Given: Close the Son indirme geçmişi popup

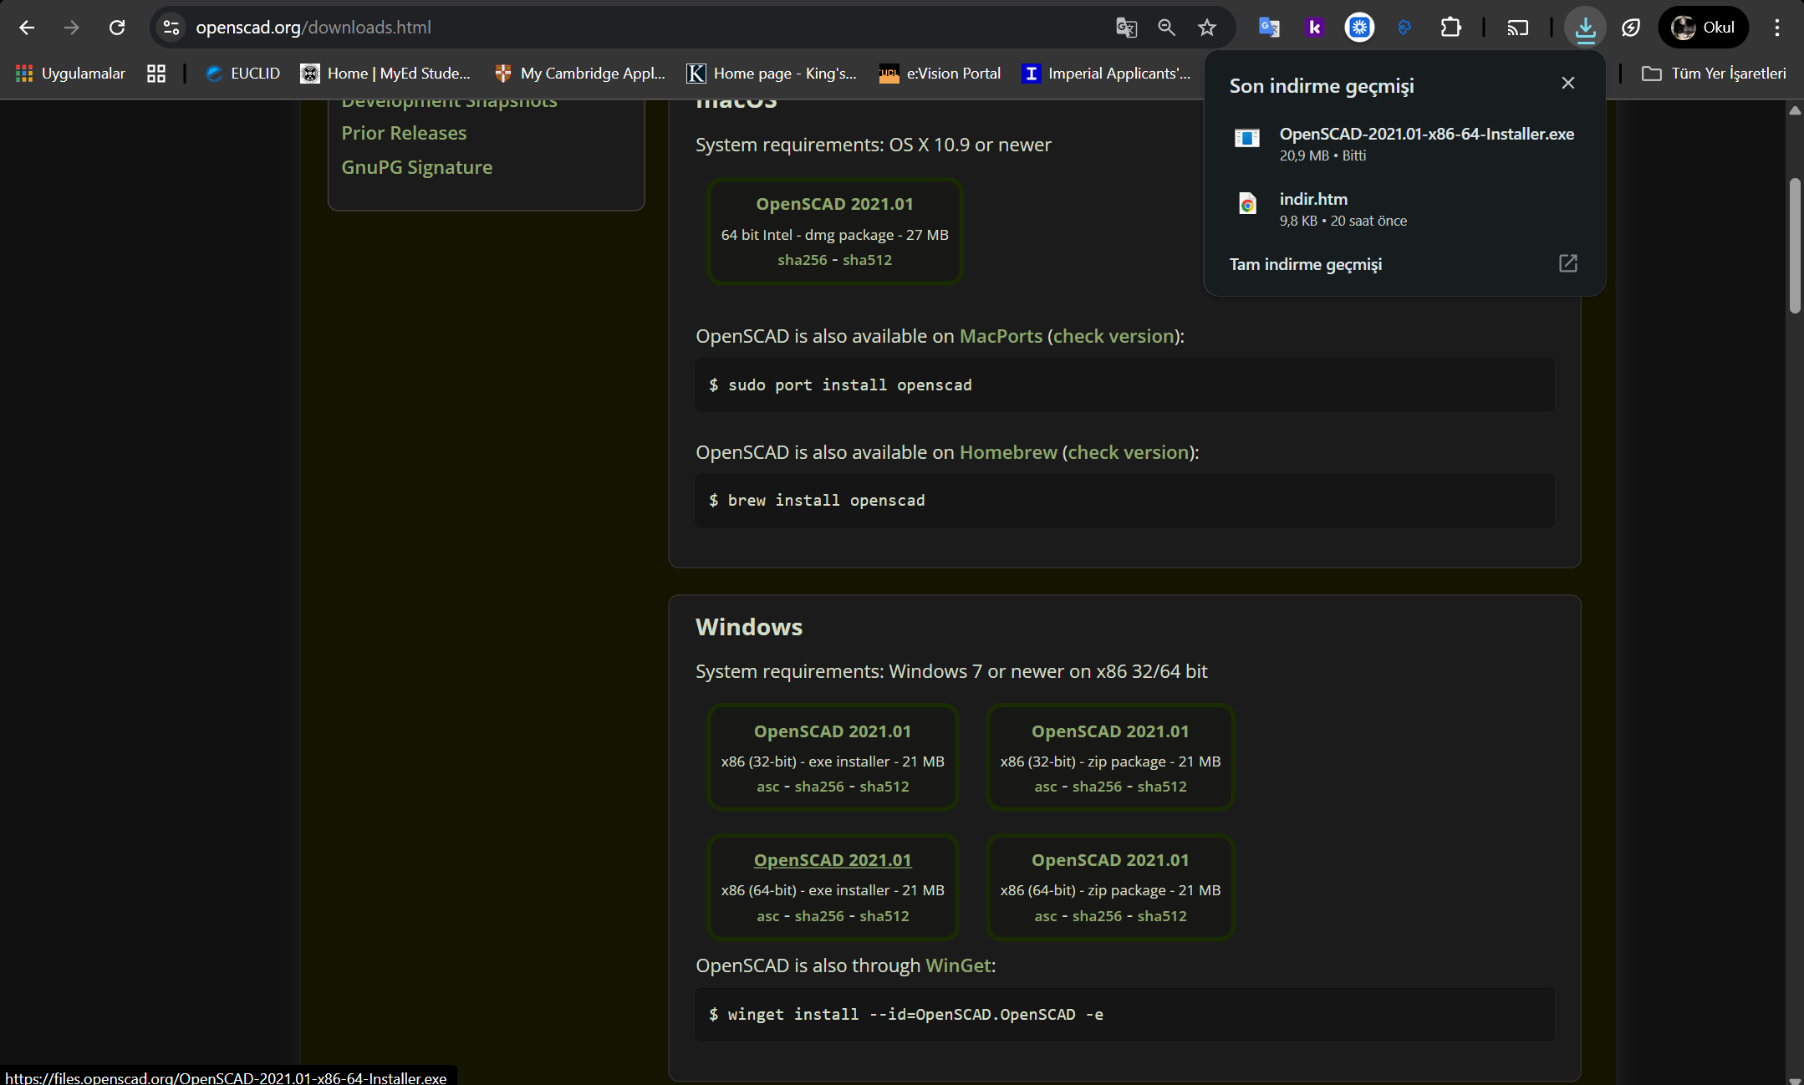Looking at the screenshot, I should pyautogui.click(x=1567, y=83).
